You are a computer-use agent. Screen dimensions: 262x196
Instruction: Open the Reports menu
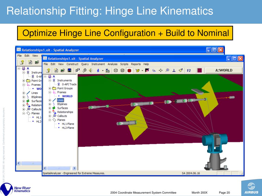click(136, 64)
